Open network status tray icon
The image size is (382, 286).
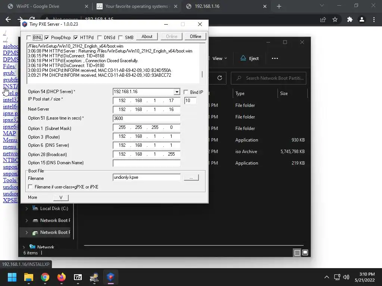(x=337, y=277)
